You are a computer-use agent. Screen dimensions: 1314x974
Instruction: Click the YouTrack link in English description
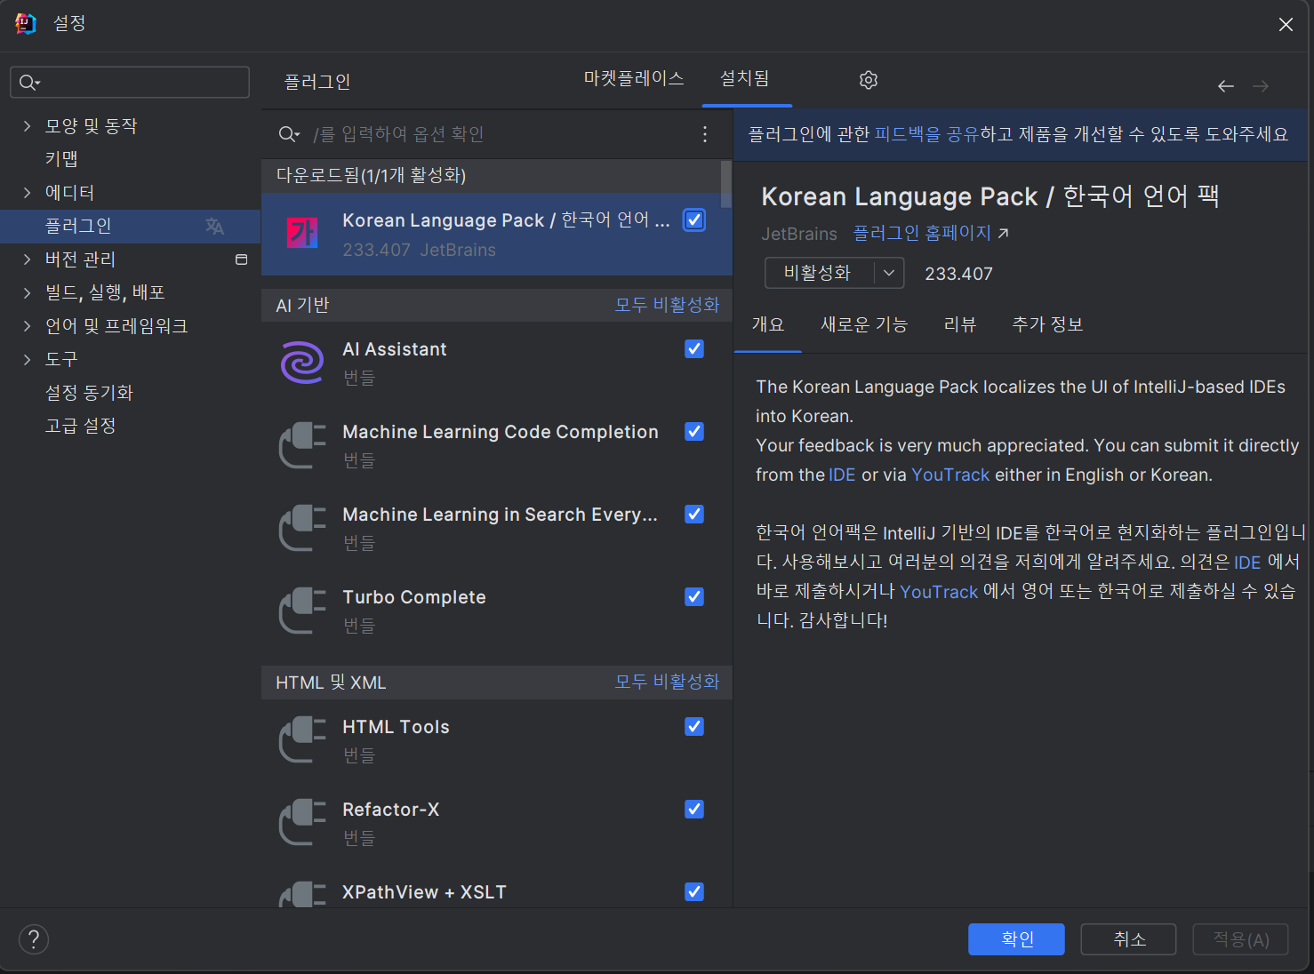950,475
